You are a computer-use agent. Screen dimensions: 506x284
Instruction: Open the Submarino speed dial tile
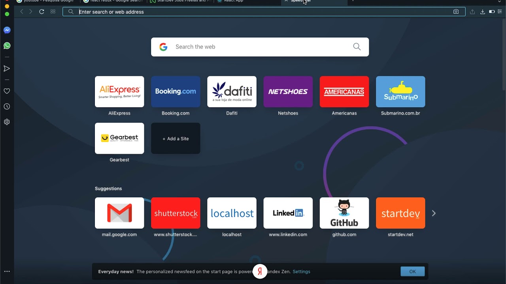click(400, 92)
